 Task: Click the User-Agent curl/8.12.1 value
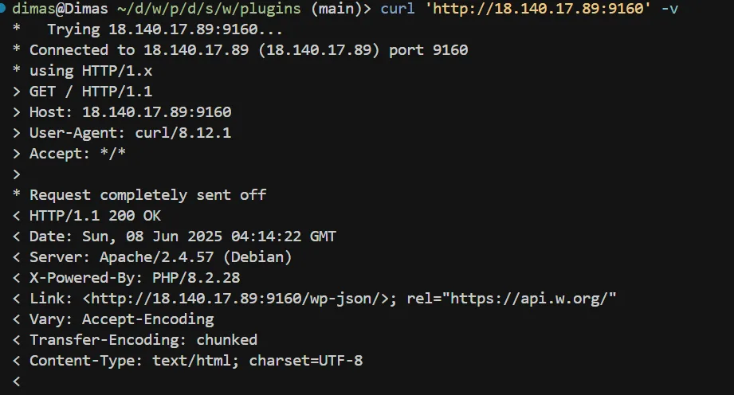click(x=183, y=133)
